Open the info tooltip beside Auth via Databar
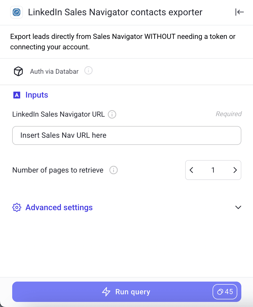 [x=88, y=70]
